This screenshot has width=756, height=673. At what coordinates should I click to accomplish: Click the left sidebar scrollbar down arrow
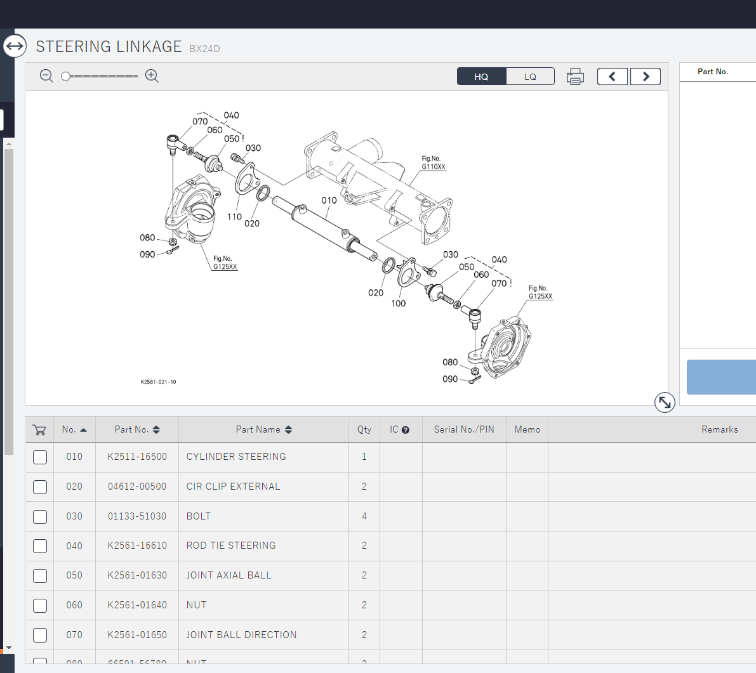coord(9,648)
